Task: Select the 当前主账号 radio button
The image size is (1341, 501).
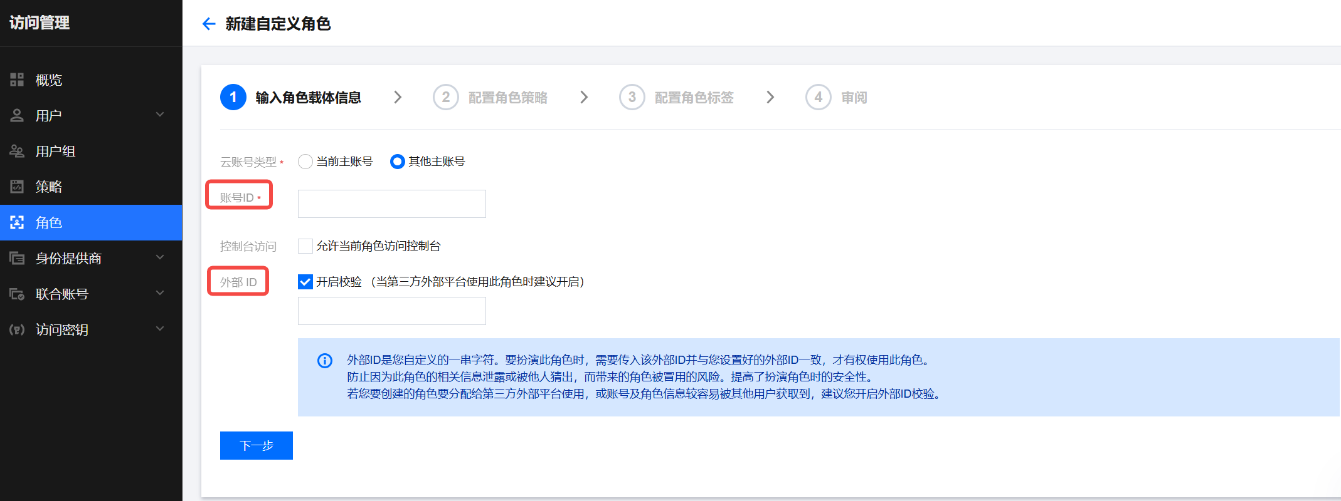Action: click(305, 162)
